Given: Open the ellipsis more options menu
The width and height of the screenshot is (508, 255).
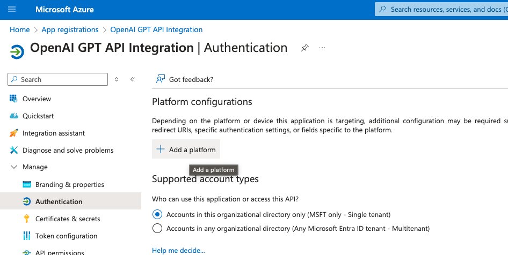Looking at the screenshot, I should pyautogui.click(x=322, y=48).
